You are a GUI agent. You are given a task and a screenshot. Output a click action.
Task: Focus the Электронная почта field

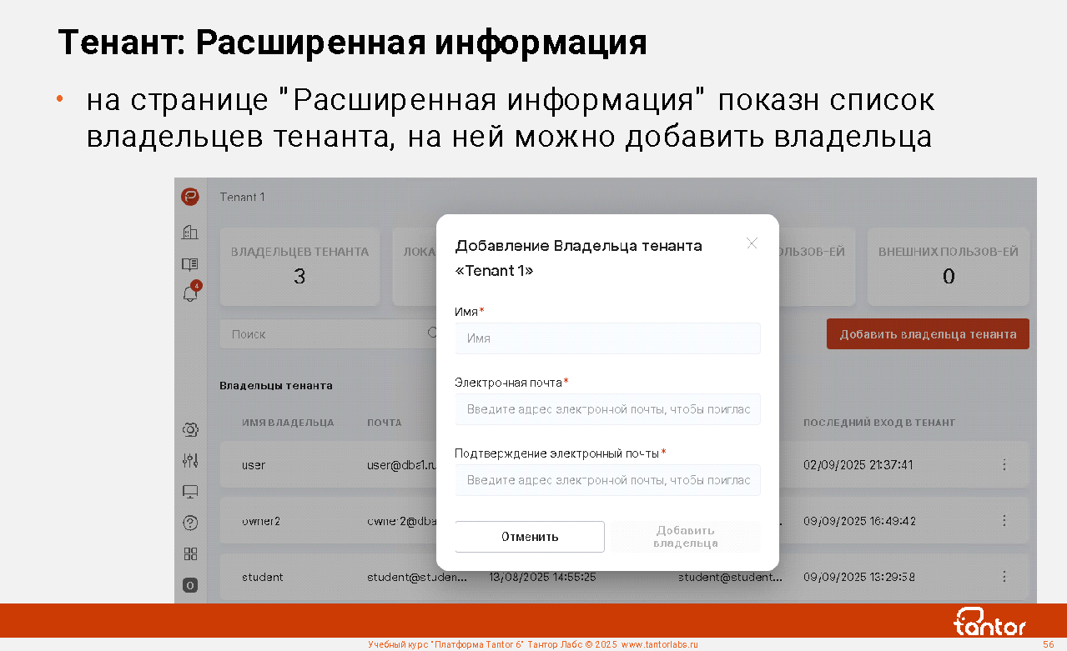607,409
